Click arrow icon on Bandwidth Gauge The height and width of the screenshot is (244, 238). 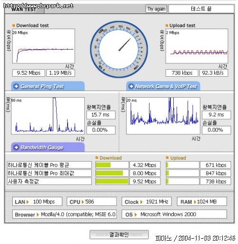[x=16, y=147]
